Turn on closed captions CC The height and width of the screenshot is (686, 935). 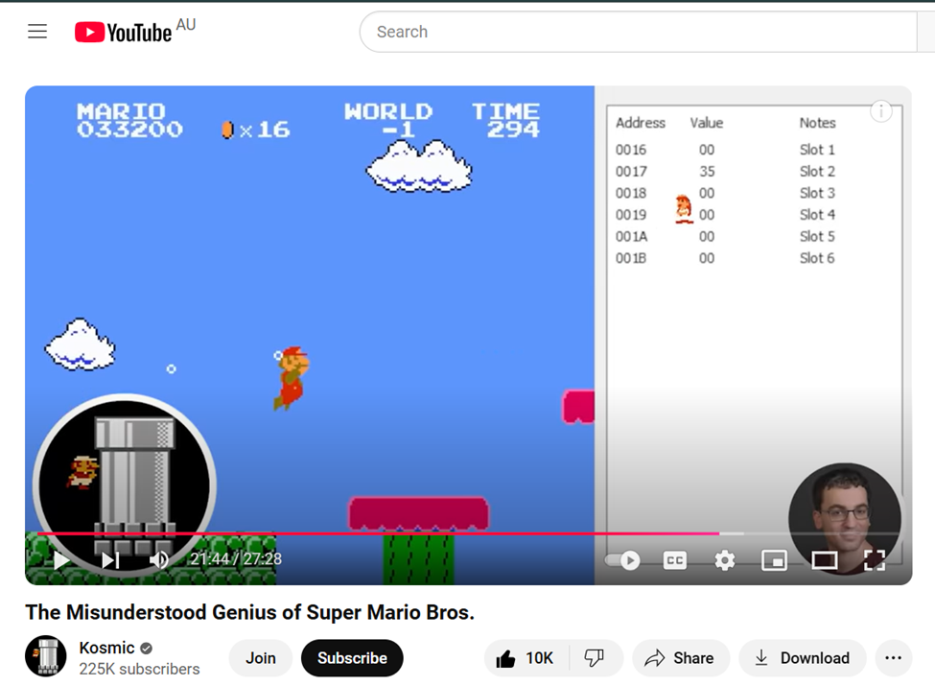tap(674, 560)
